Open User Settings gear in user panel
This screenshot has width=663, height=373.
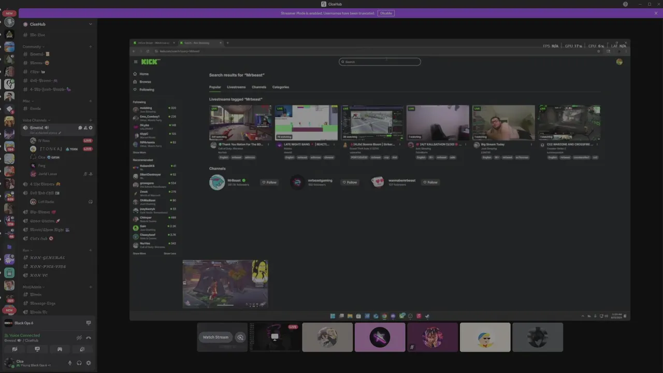coord(89,363)
